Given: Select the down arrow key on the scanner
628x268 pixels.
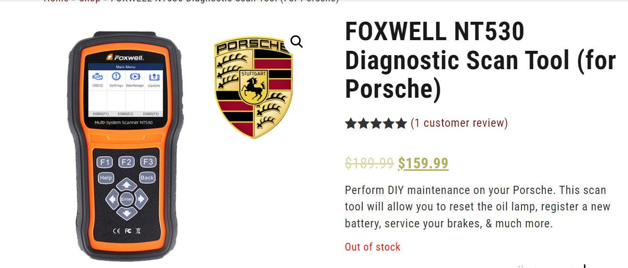Looking at the screenshot, I should 126,212.
